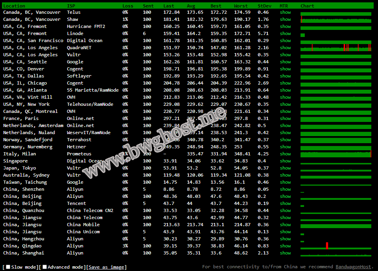Show MTR for Vancouver Telus row

(x=285, y=12)
